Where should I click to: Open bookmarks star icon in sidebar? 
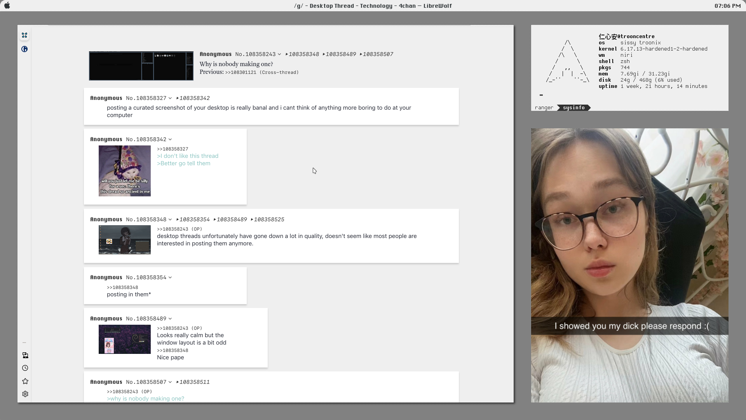(x=25, y=381)
